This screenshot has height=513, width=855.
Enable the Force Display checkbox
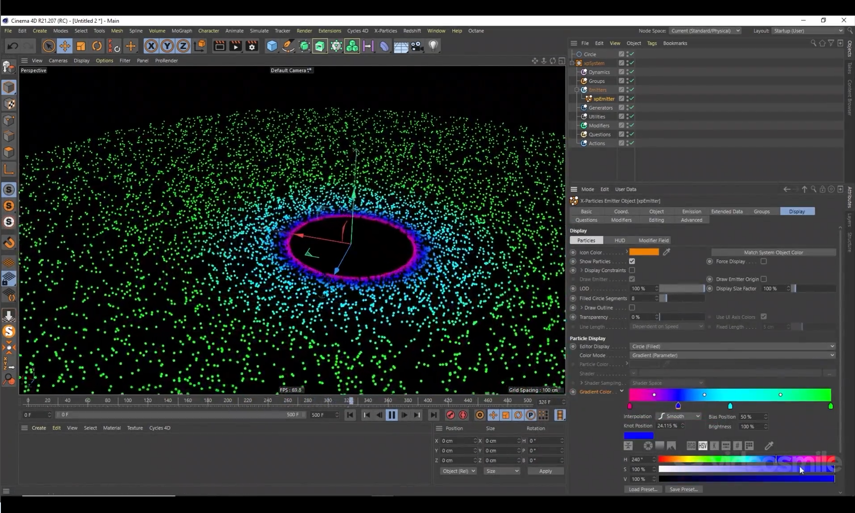click(x=764, y=261)
